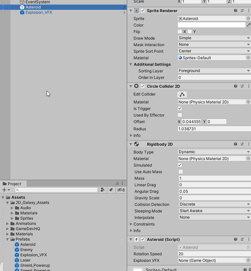Open Rigidbody 2D Material object picker

[x=248, y=158]
